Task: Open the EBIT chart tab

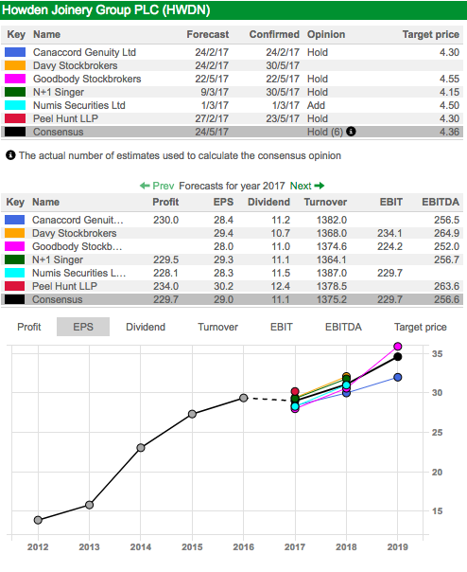Action: (281, 327)
